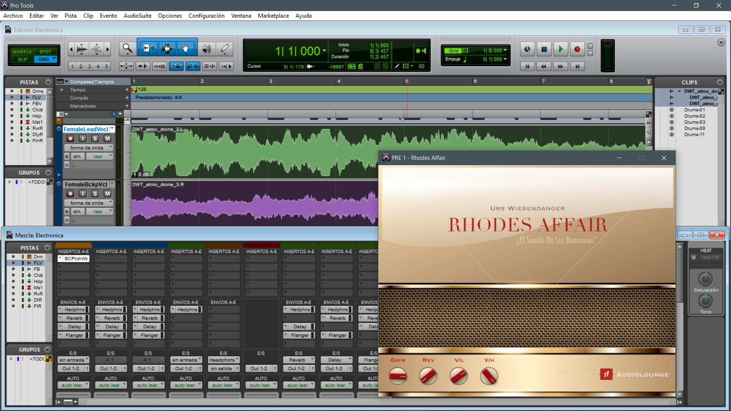731x411 pixels.
Task: Toggle Drms track visibility in Edit window list
Action: pos(12,91)
